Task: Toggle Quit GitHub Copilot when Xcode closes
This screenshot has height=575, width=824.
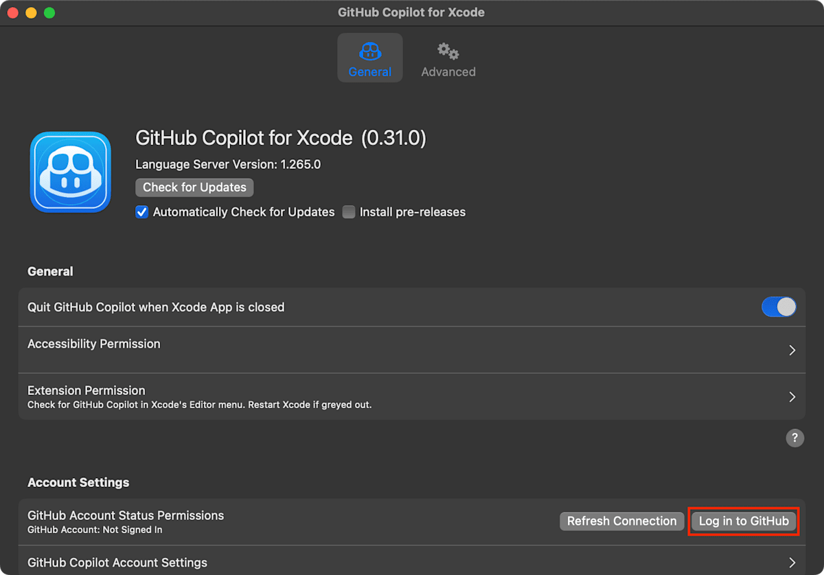Action: click(779, 307)
